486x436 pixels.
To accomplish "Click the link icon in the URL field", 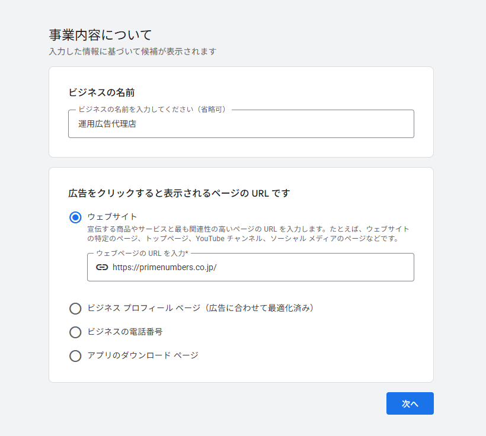I will click(x=102, y=267).
